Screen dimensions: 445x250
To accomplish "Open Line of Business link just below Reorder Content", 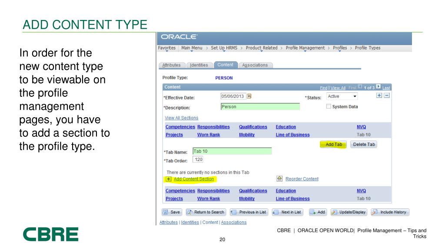I will [292, 199].
